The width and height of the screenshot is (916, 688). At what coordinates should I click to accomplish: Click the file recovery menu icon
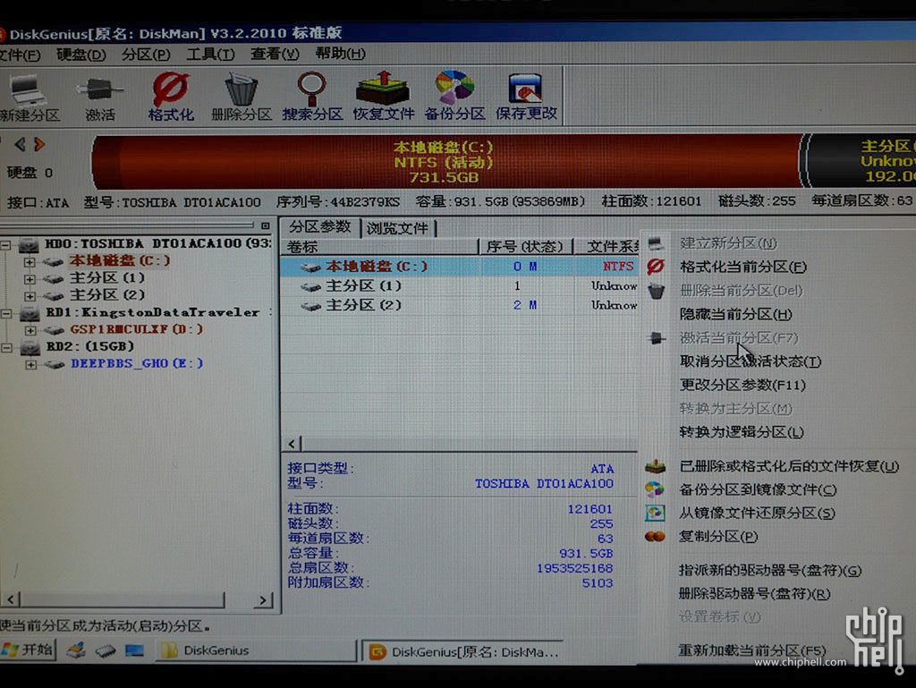pos(655,466)
